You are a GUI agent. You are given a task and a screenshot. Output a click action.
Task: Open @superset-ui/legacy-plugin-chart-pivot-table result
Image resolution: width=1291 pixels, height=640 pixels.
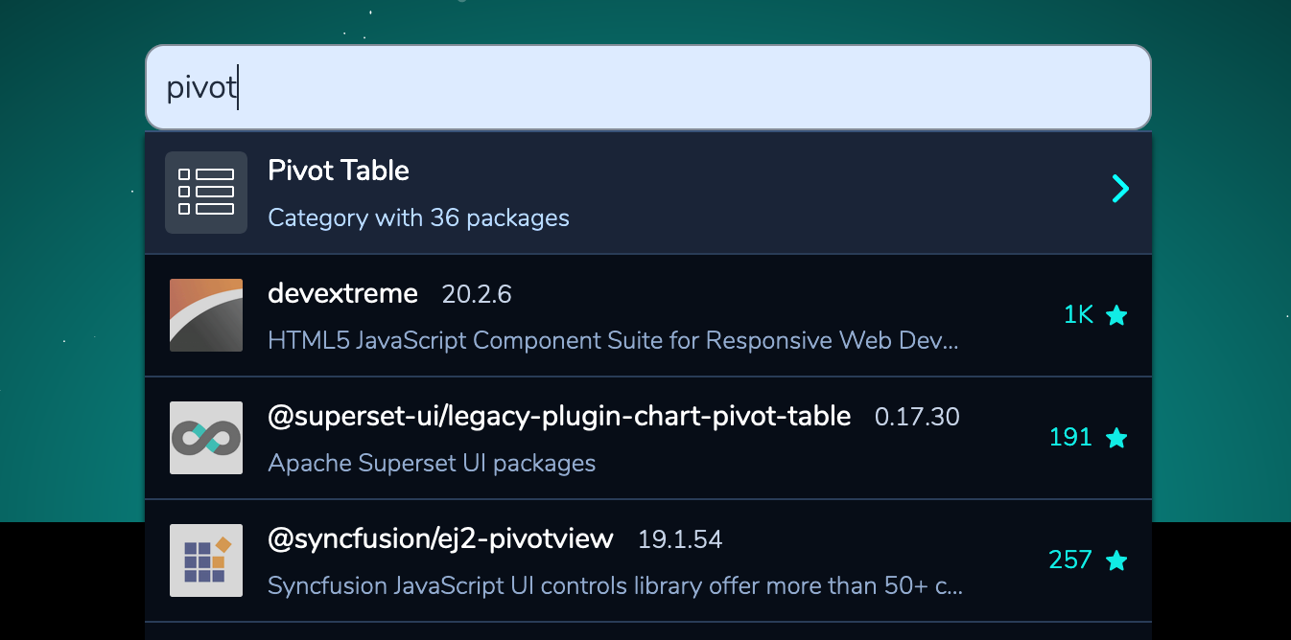[559, 416]
